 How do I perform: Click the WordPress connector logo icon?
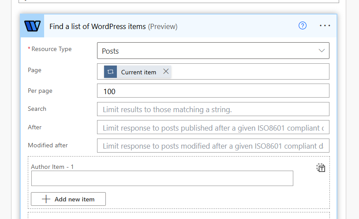32,26
